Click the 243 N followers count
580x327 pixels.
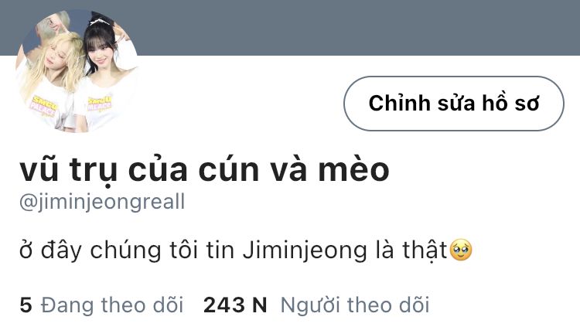[235, 305]
